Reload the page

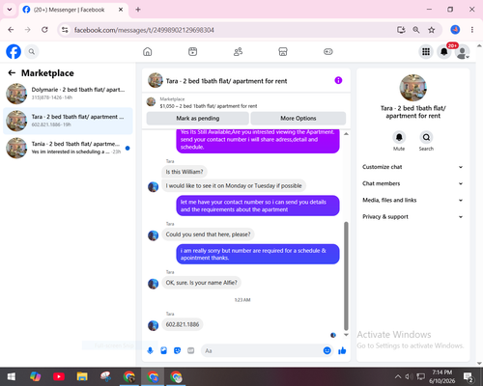coord(44,30)
